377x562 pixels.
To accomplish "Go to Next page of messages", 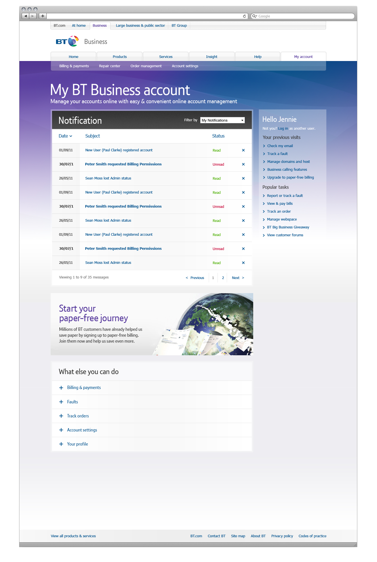I will 238,278.
